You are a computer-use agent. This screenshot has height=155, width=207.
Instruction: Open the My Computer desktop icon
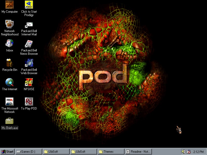[x=10, y=5]
